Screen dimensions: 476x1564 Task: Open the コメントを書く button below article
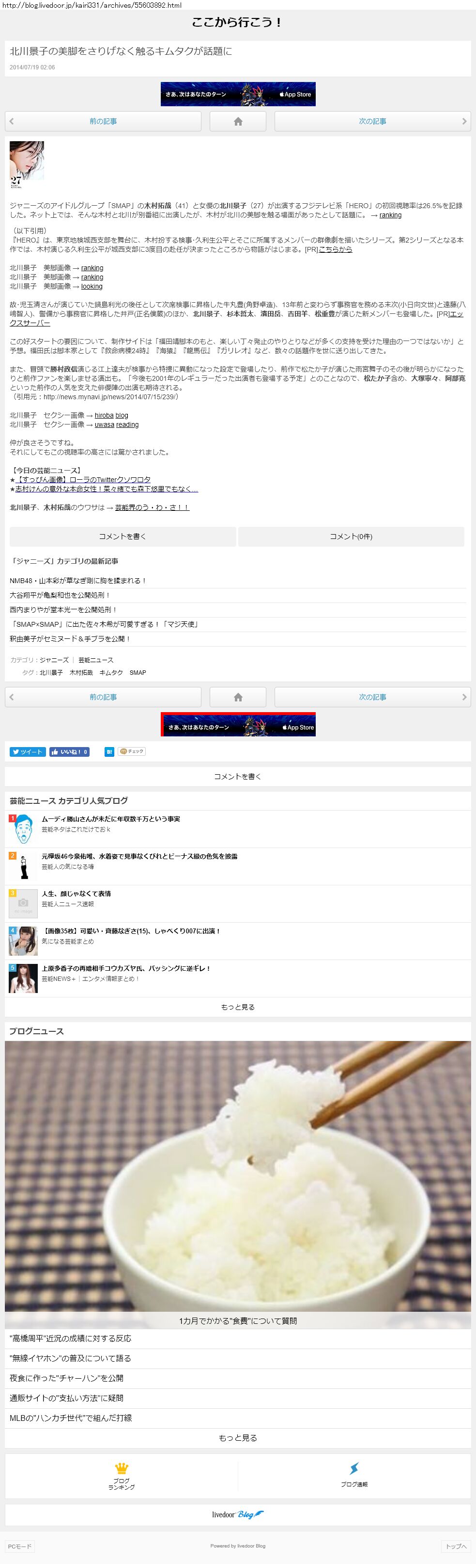click(x=123, y=537)
